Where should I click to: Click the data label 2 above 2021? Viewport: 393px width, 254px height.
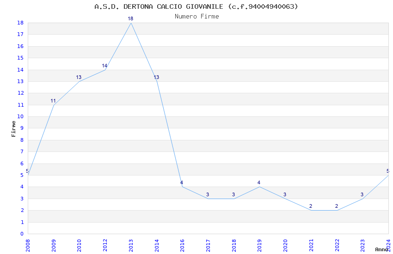coord(311,206)
